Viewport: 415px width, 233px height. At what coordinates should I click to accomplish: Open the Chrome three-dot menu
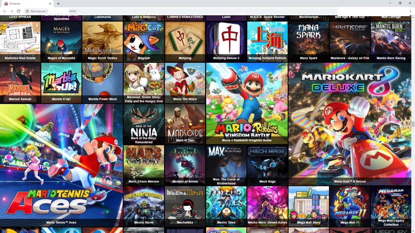tap(410, 11)
